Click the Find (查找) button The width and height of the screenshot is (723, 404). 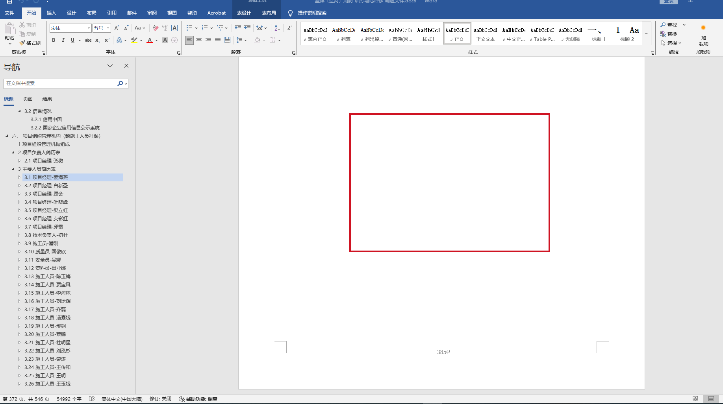click(x=669, y=25)
